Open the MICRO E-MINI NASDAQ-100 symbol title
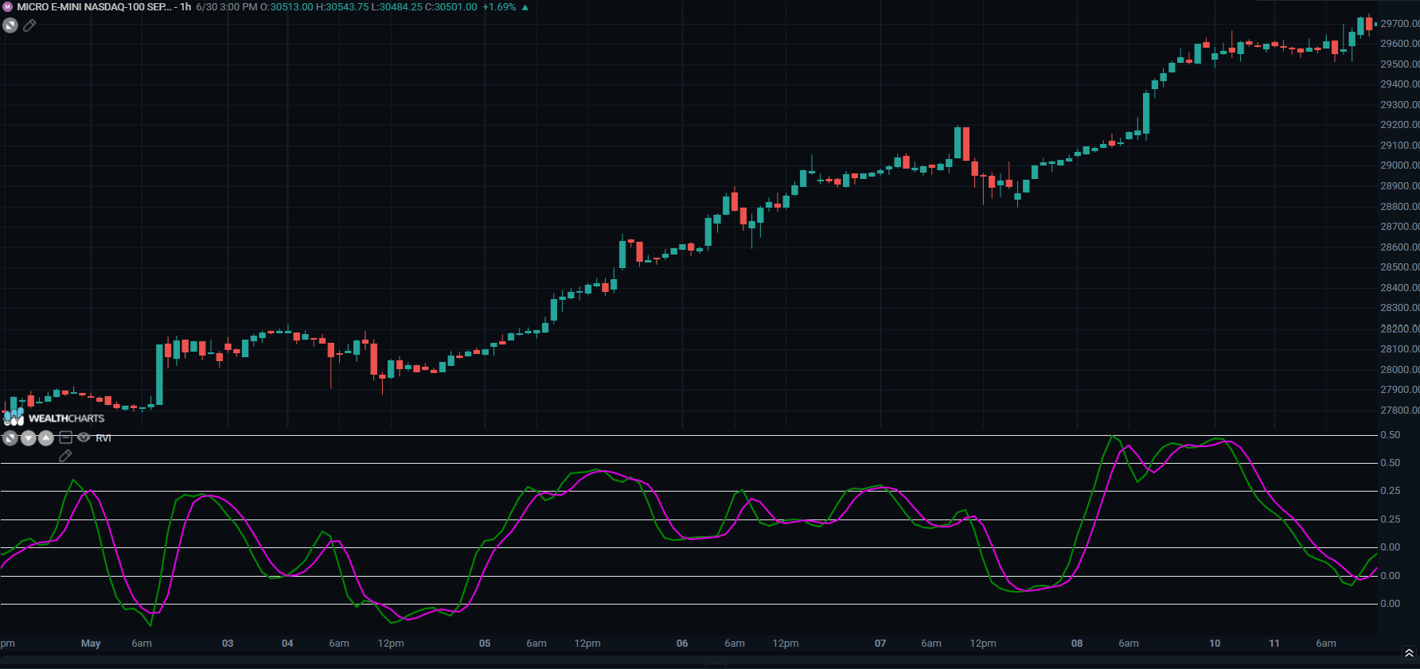 [94, 7]
